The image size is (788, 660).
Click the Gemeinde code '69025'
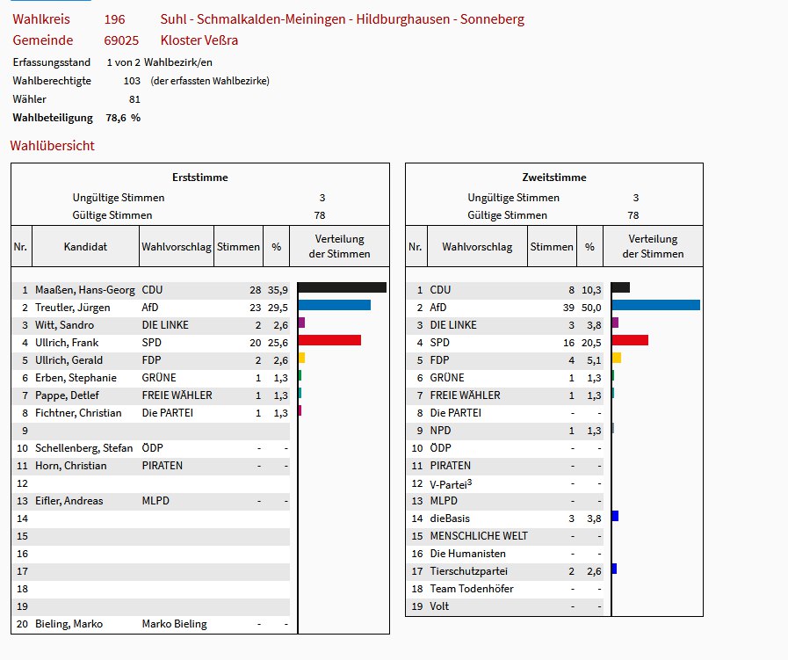click(x=121, y=40)
